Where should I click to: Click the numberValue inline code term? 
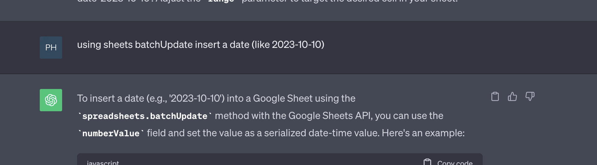(111, 133)
